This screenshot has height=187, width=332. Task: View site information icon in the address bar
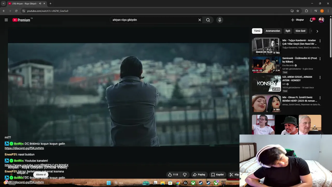pos(24,11)
